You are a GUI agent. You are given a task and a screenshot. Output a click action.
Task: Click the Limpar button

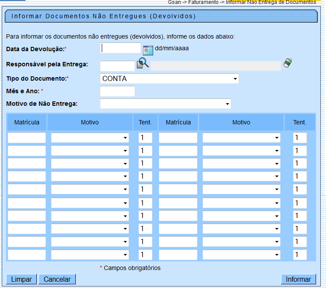21,279
